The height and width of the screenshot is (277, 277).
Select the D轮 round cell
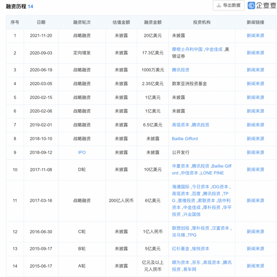[82, 169]
